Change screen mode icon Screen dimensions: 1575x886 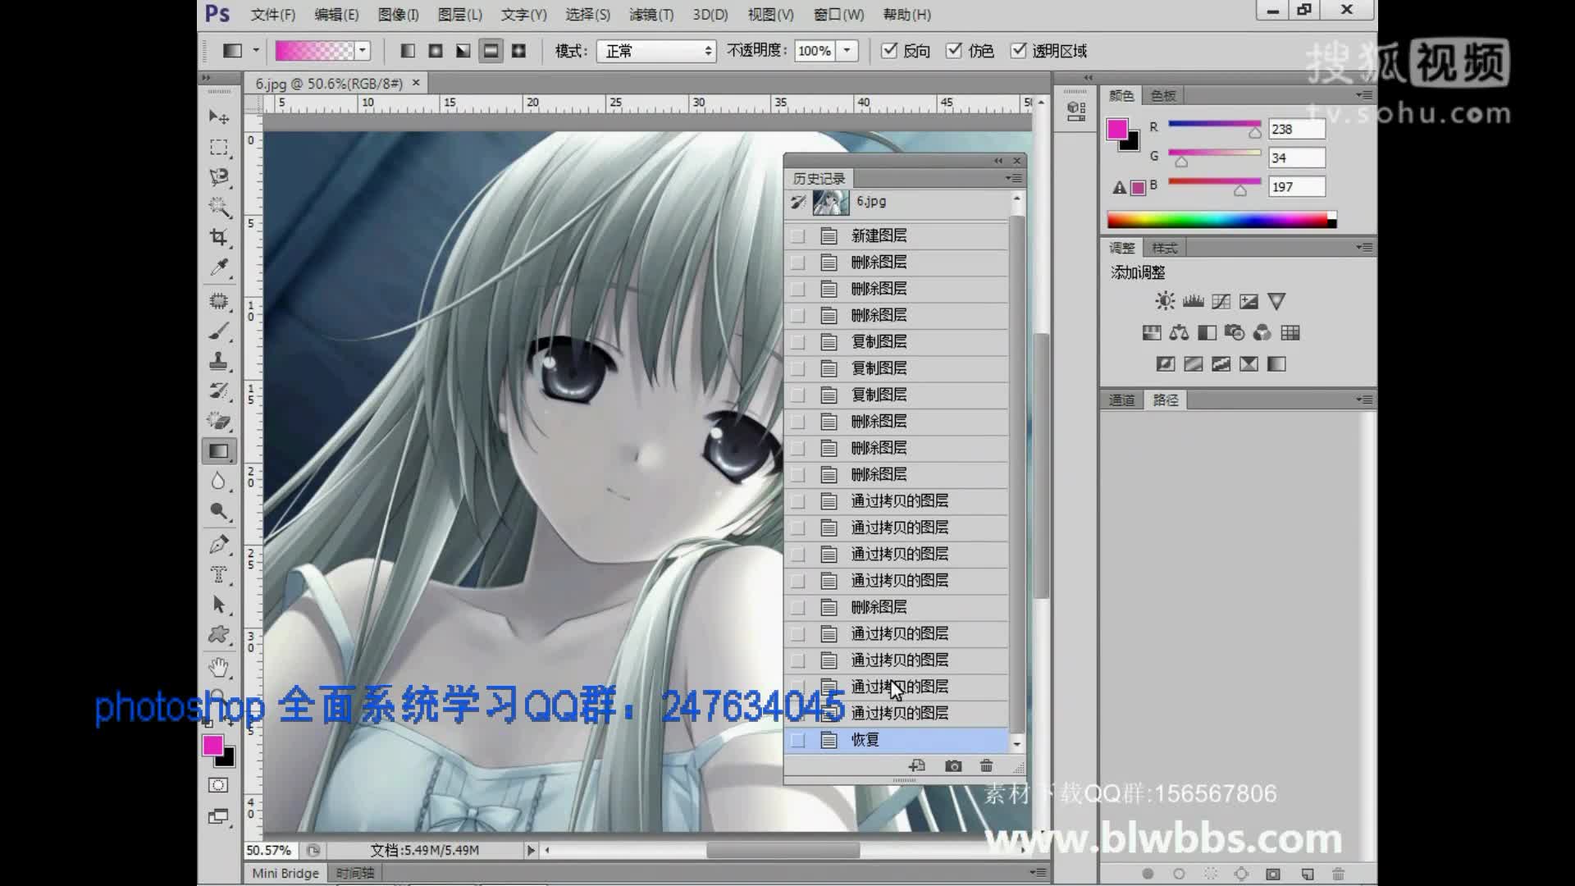(x=218, y=816)
